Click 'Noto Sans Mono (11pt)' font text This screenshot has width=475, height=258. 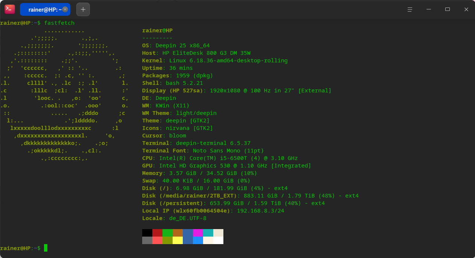tap(228, 151)
